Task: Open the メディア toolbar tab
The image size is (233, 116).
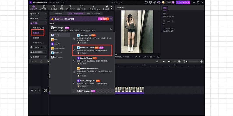Action: (33, 8)
